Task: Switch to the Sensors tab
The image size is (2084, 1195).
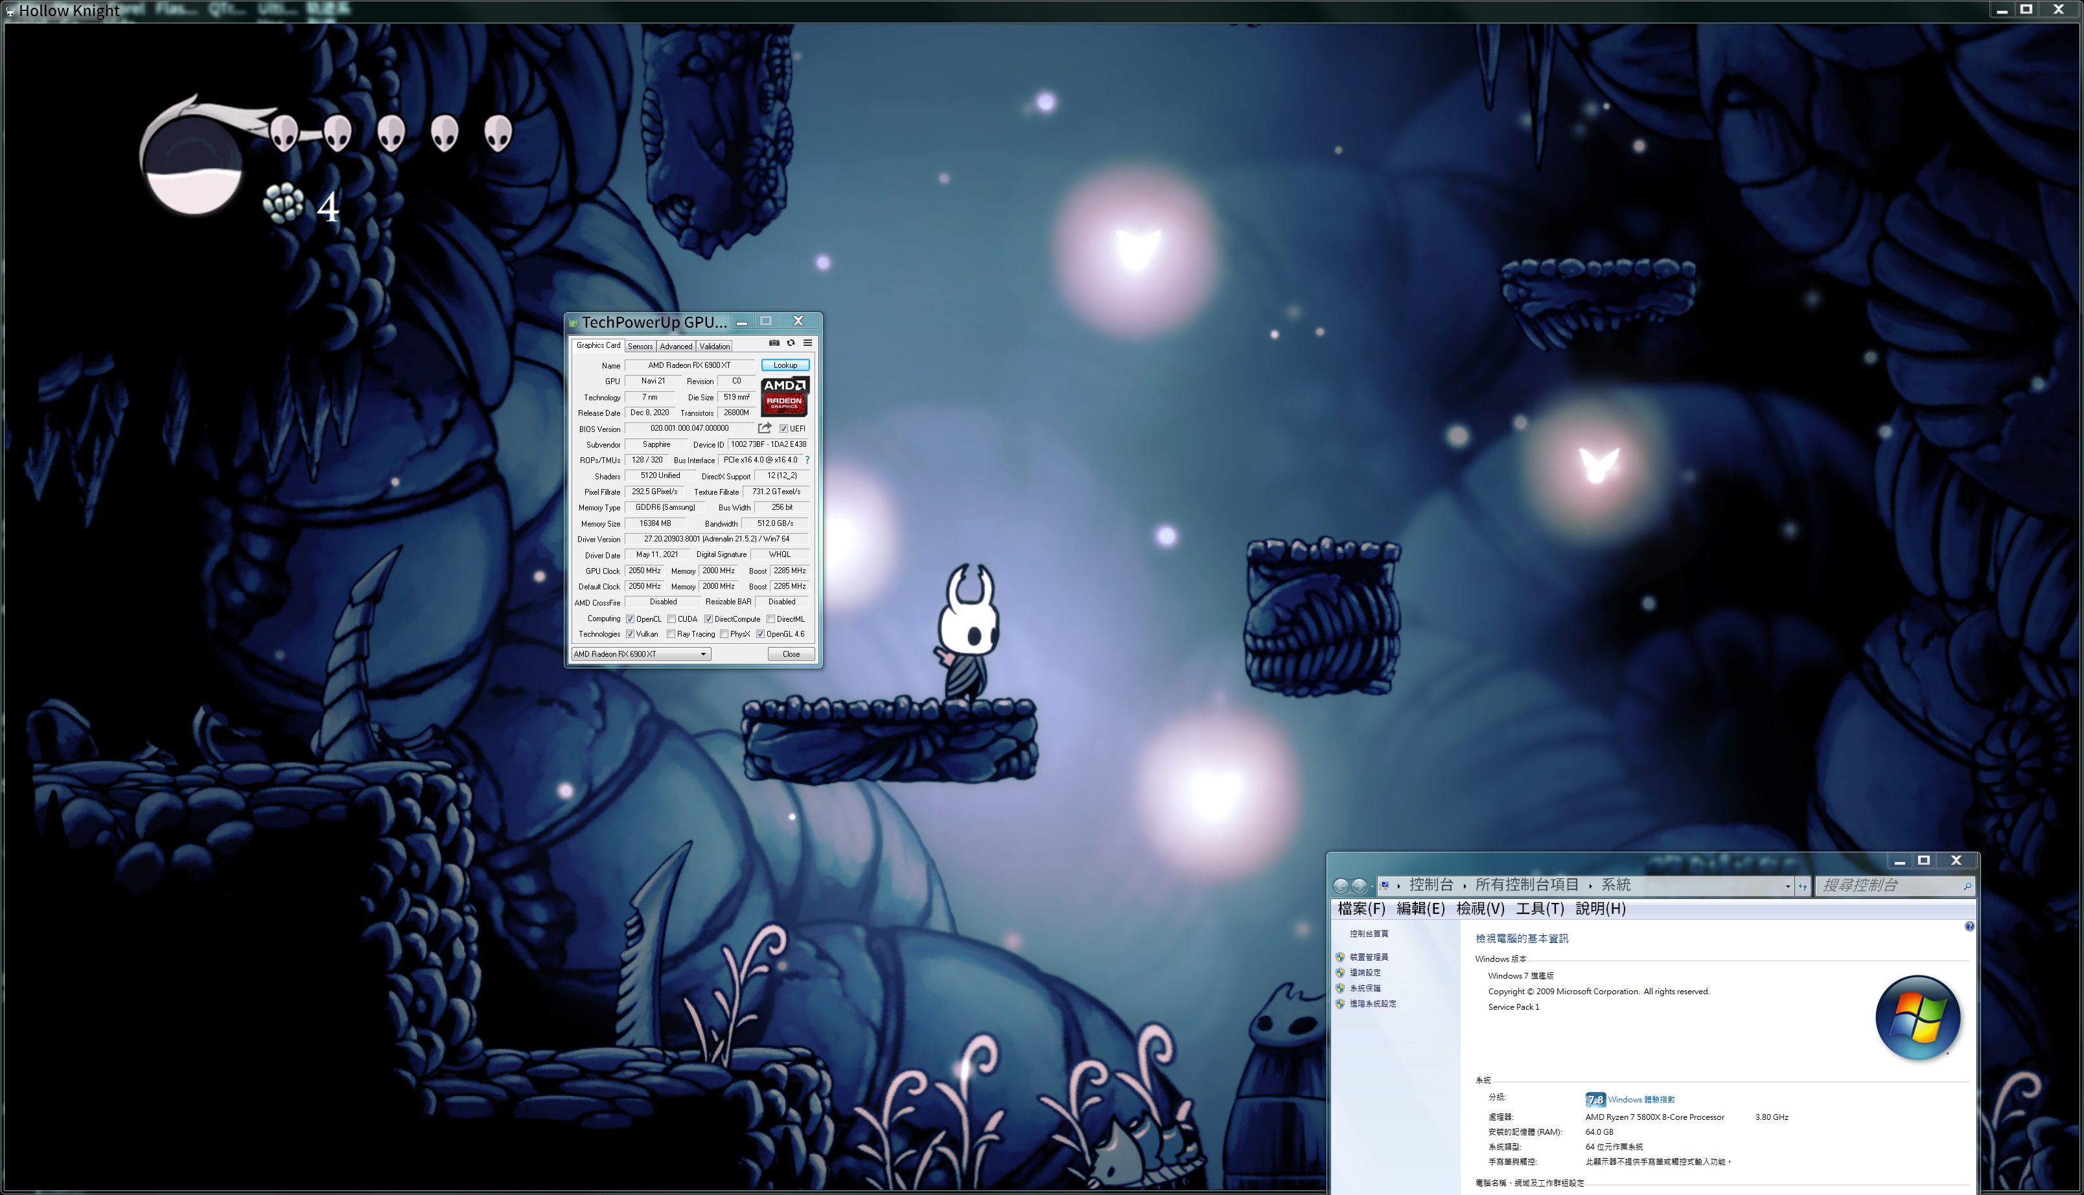Action: click(x=640, y=347)
